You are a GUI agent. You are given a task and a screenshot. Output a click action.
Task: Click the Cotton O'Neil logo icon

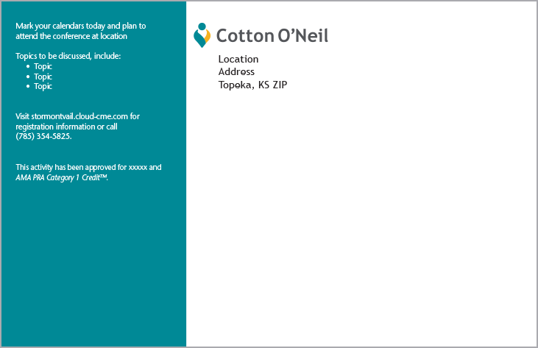pos(202,35)
